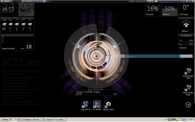
Task: Expand quick launch overflow chevron
Action: 16,119
